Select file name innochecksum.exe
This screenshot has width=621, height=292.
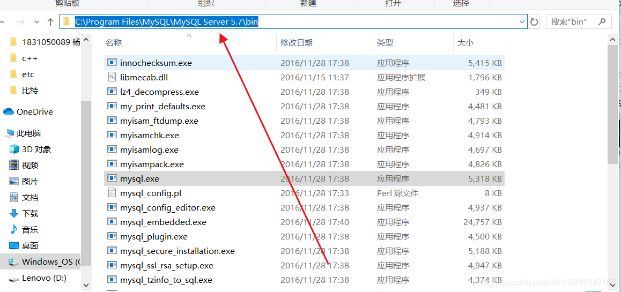coord(156,63)
